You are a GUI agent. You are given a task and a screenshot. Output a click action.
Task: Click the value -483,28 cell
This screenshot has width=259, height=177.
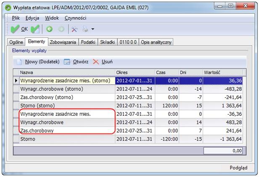223,89
